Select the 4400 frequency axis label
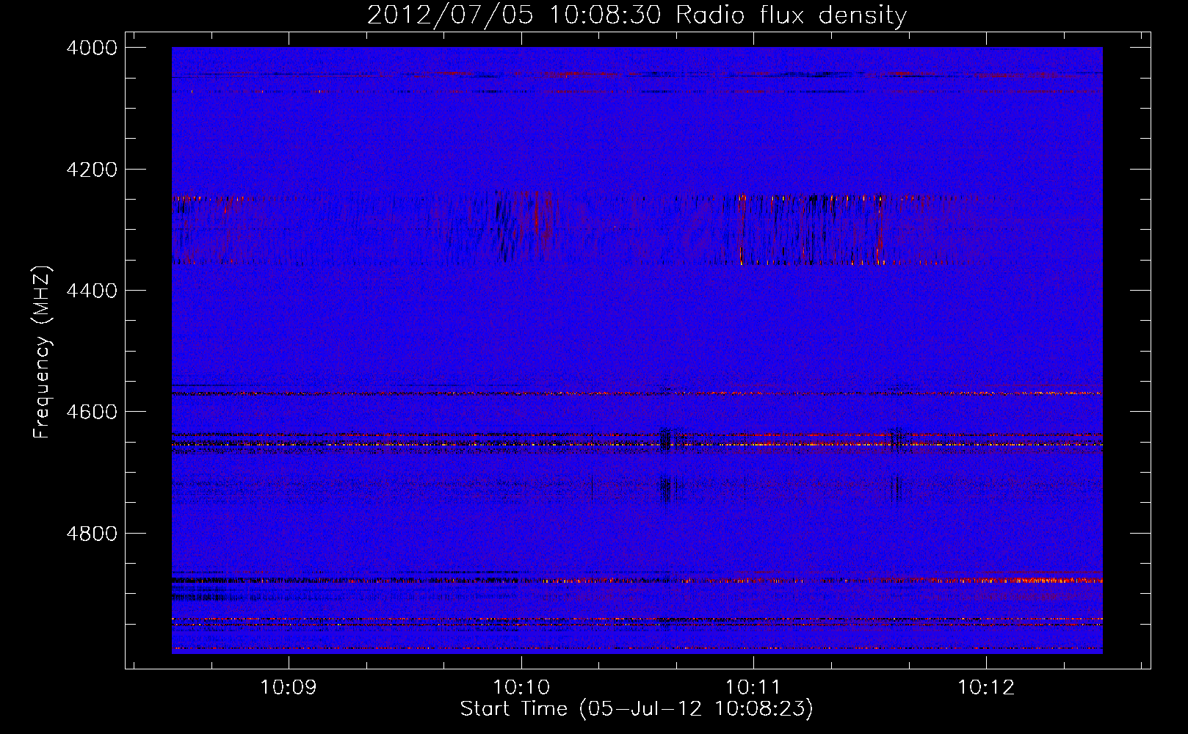1188x734 pixels. (92, 291)
